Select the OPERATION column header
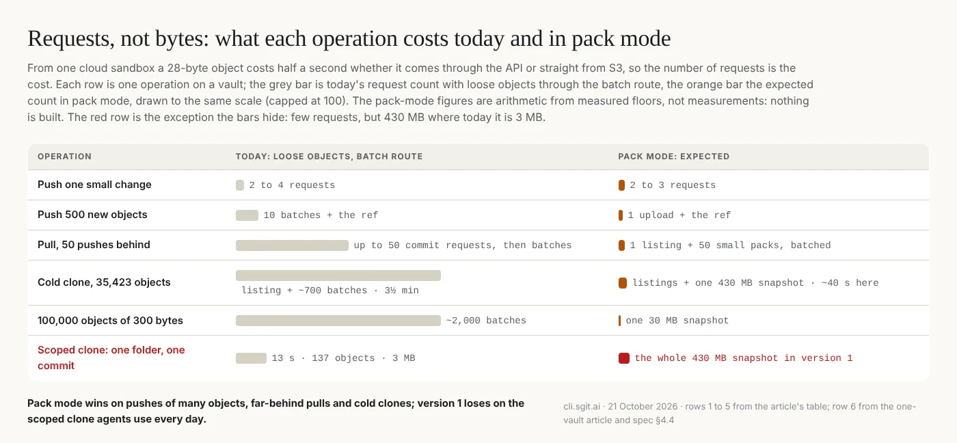 point(64,157)
